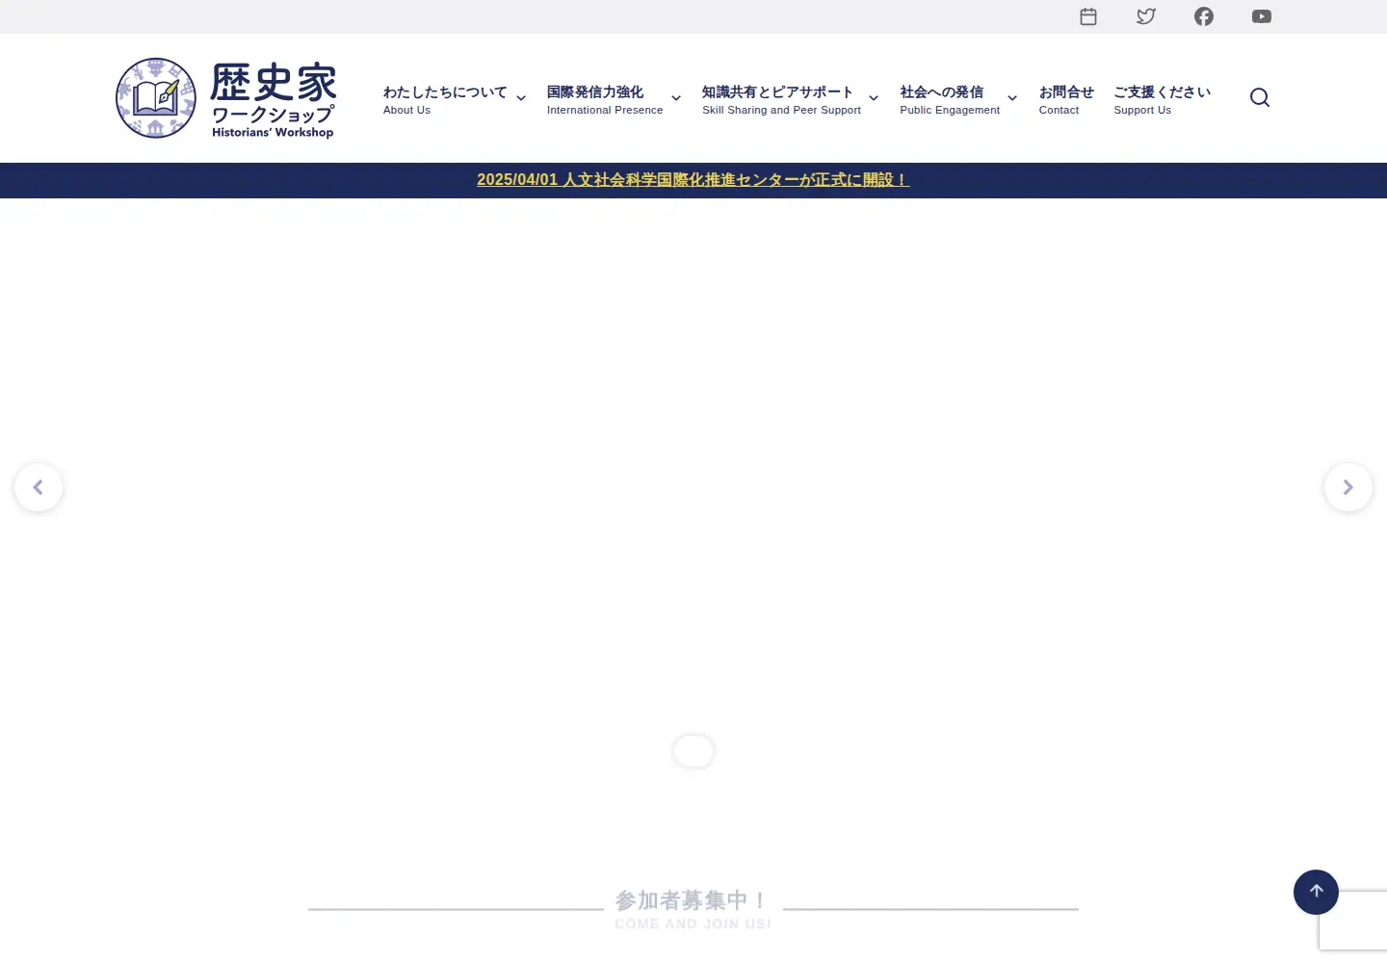Expand the International Presence chevron

[x=676, y=98]
